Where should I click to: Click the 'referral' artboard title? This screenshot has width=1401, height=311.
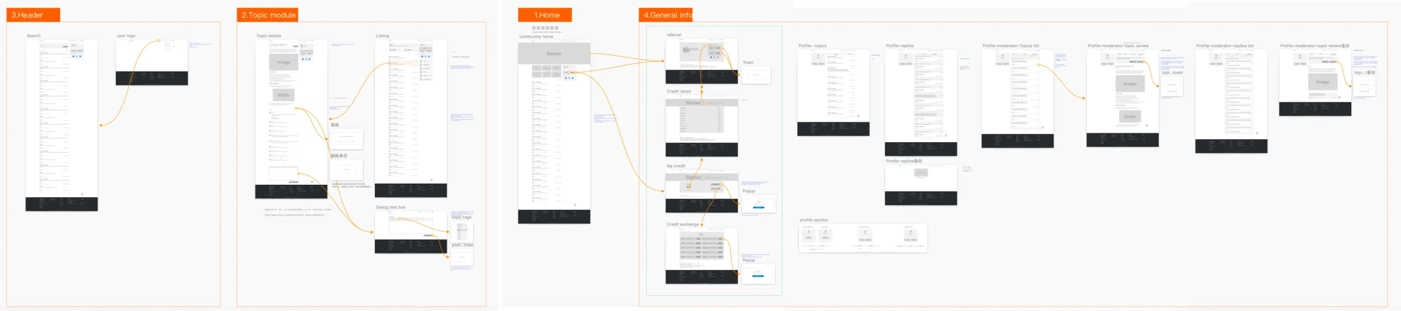pyautogui.click(x=674, y=35)
